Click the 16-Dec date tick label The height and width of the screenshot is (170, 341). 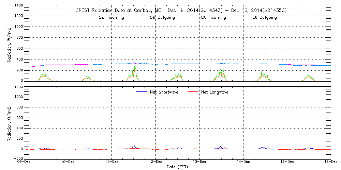click(330, 162)
